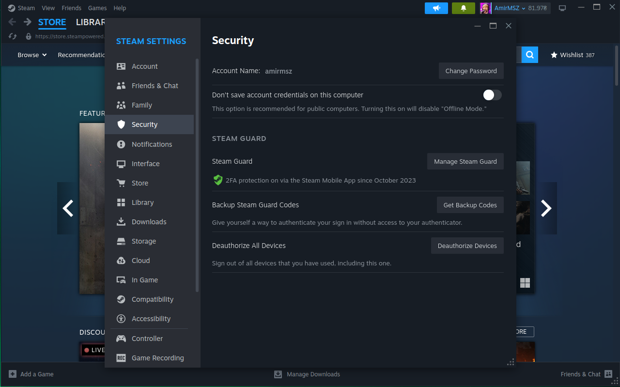Switch to the STORE tab
The height and width of the screenshot is (387, 620).
click(x=52, y=22)
